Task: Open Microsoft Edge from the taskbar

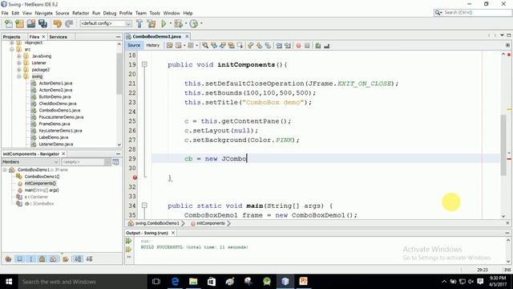Action: click(x=175, y=282)
